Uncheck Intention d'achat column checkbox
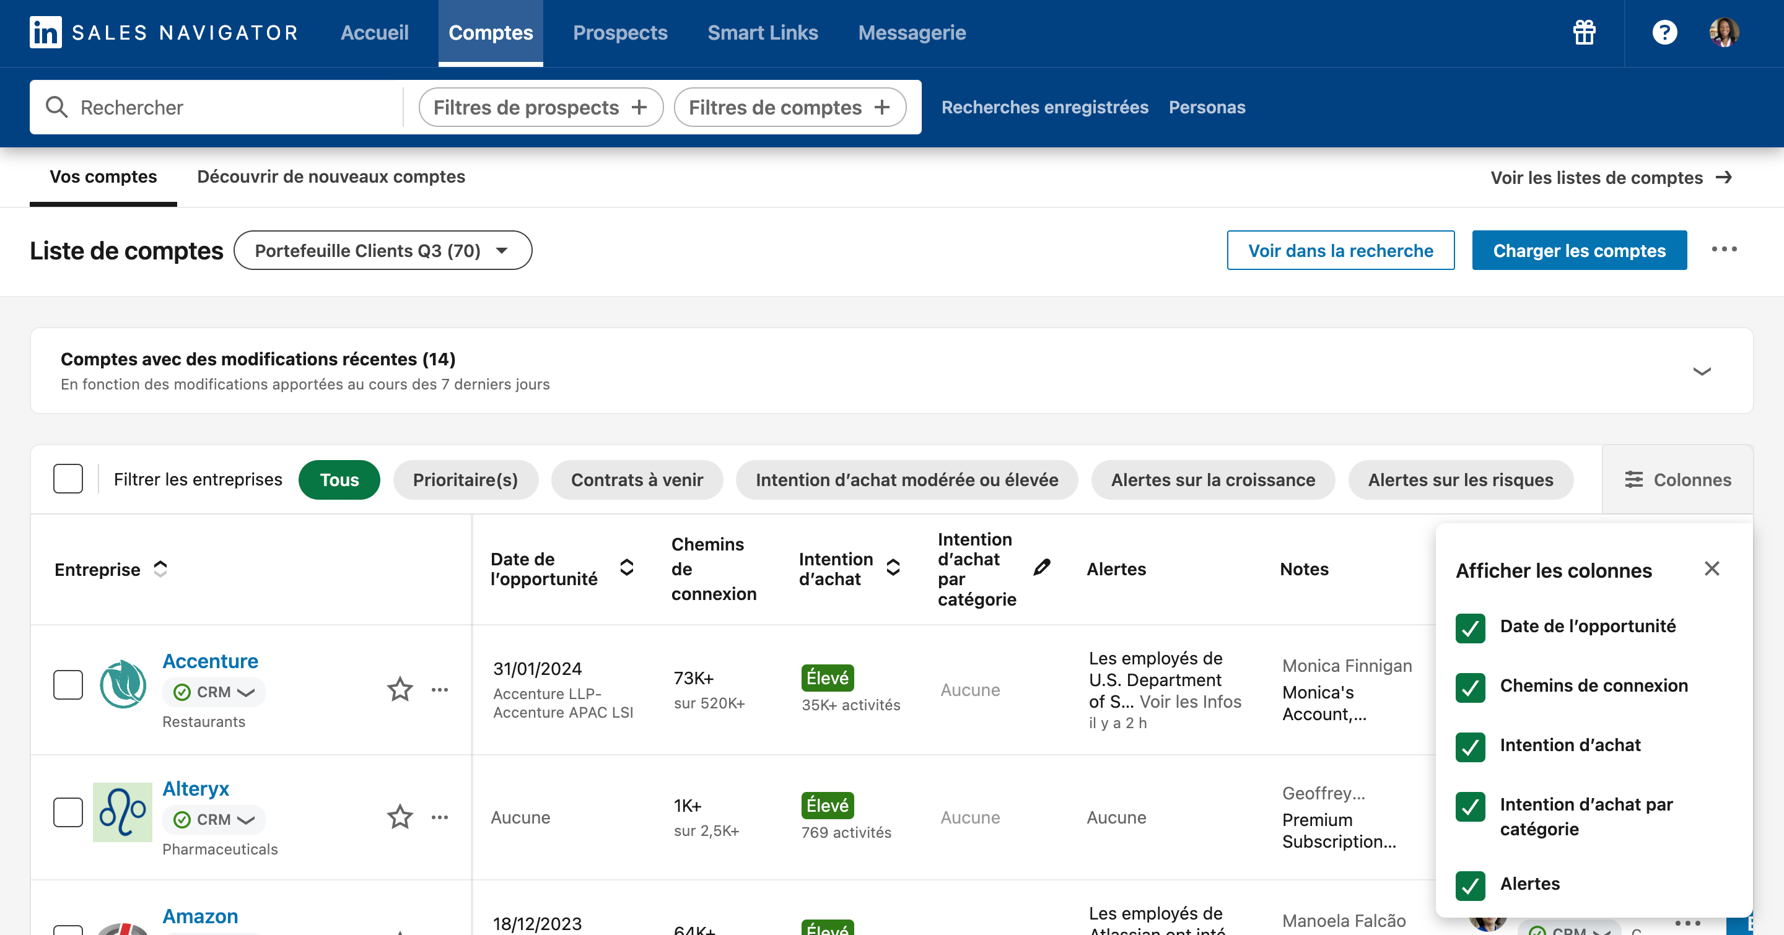The image size is (1784, 935). click(1471, 747)
